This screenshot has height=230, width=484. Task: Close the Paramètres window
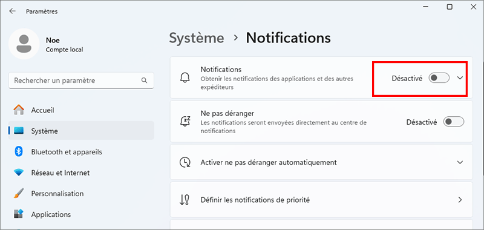tap(473, 7)
